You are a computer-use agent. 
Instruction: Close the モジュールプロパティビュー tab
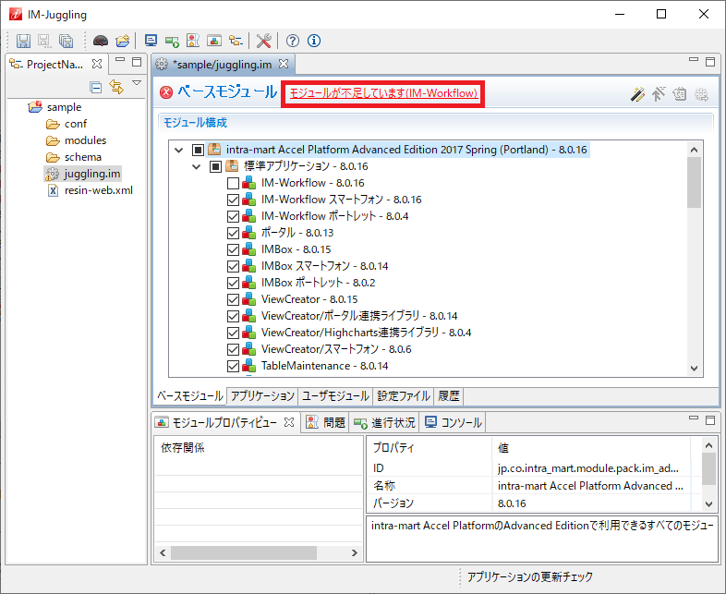[289, 422]
